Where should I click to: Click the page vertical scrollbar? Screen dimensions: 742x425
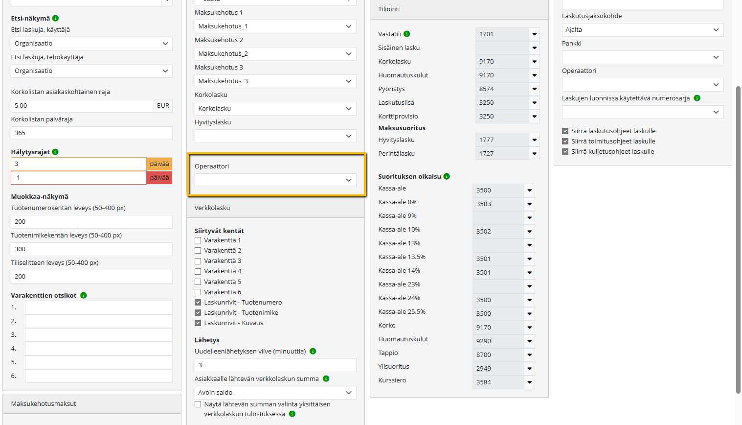coord(738,240)
